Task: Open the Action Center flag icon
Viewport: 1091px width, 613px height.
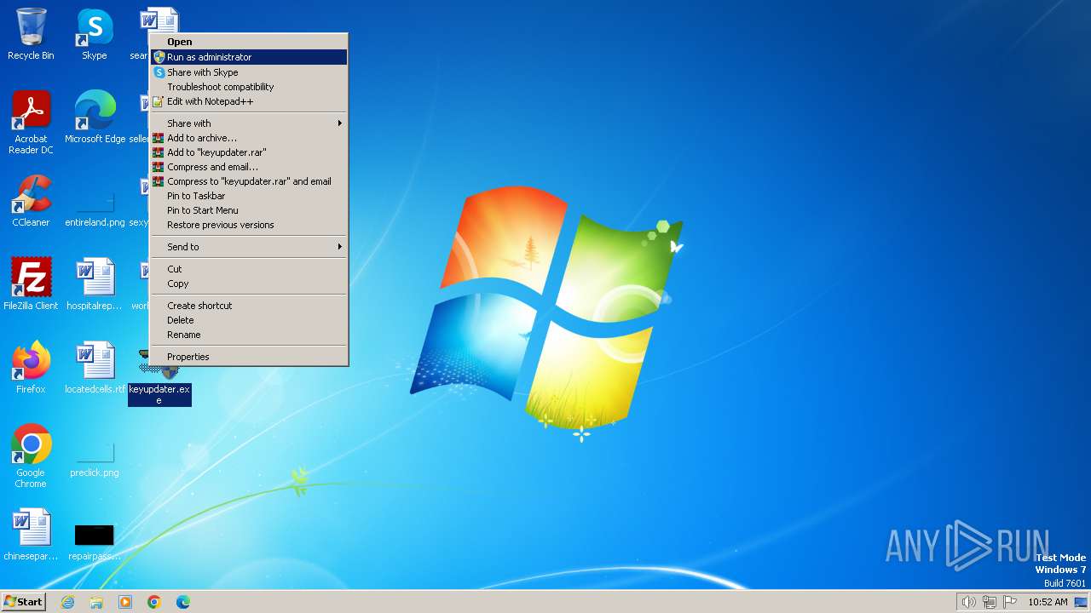Action: click(x=1010, y=602)
